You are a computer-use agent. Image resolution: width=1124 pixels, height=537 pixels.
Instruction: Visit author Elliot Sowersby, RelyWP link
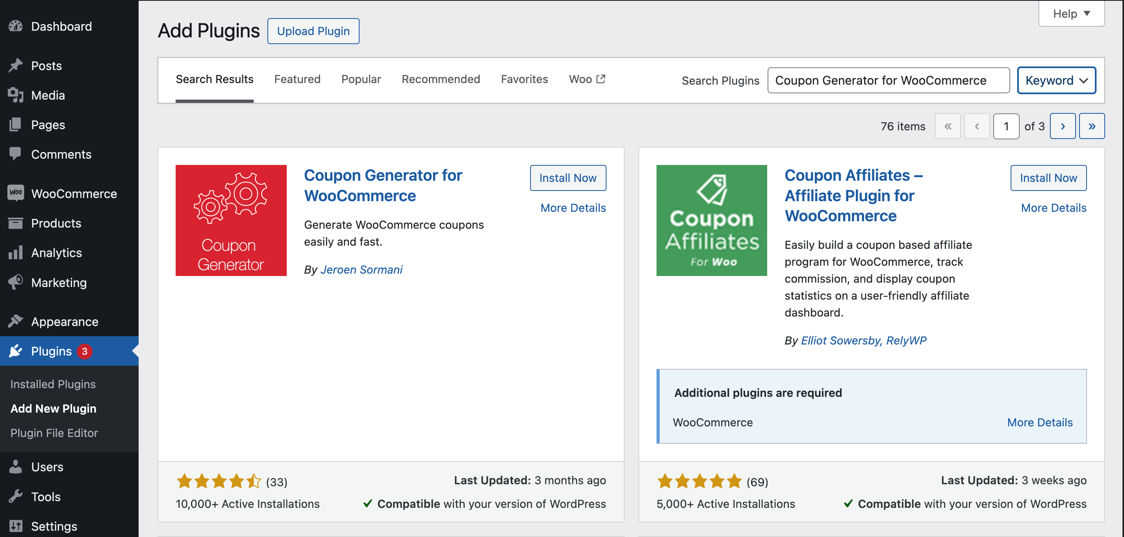point(864,340)
